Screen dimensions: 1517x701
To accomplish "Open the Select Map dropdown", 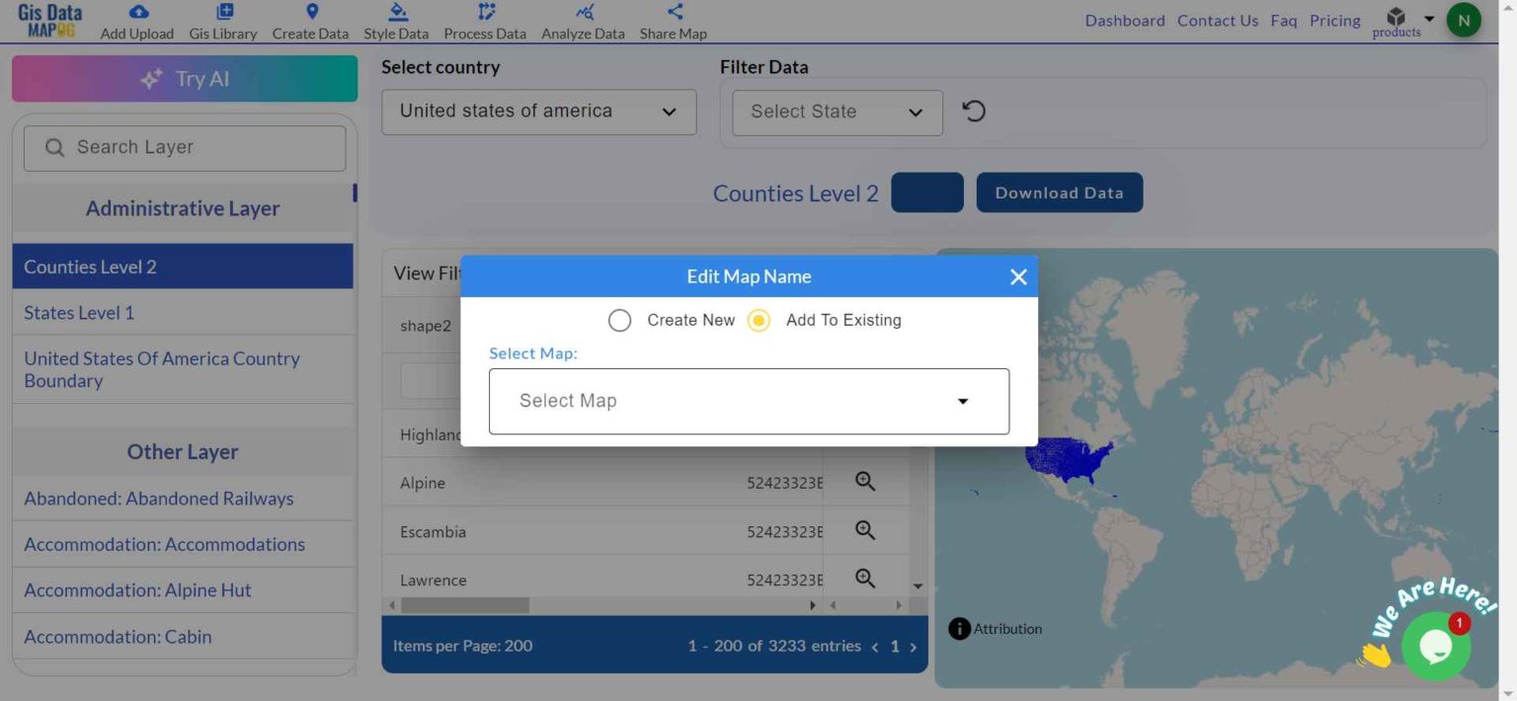I will 748,401.
